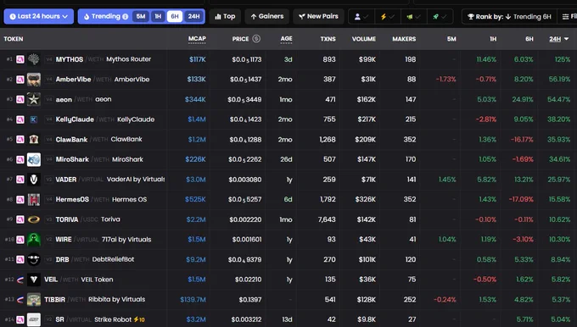The width and height of the screenshot is (577, 327).
Task: Click the SR Strike Robot logo
Action: (x=34, y=319)
